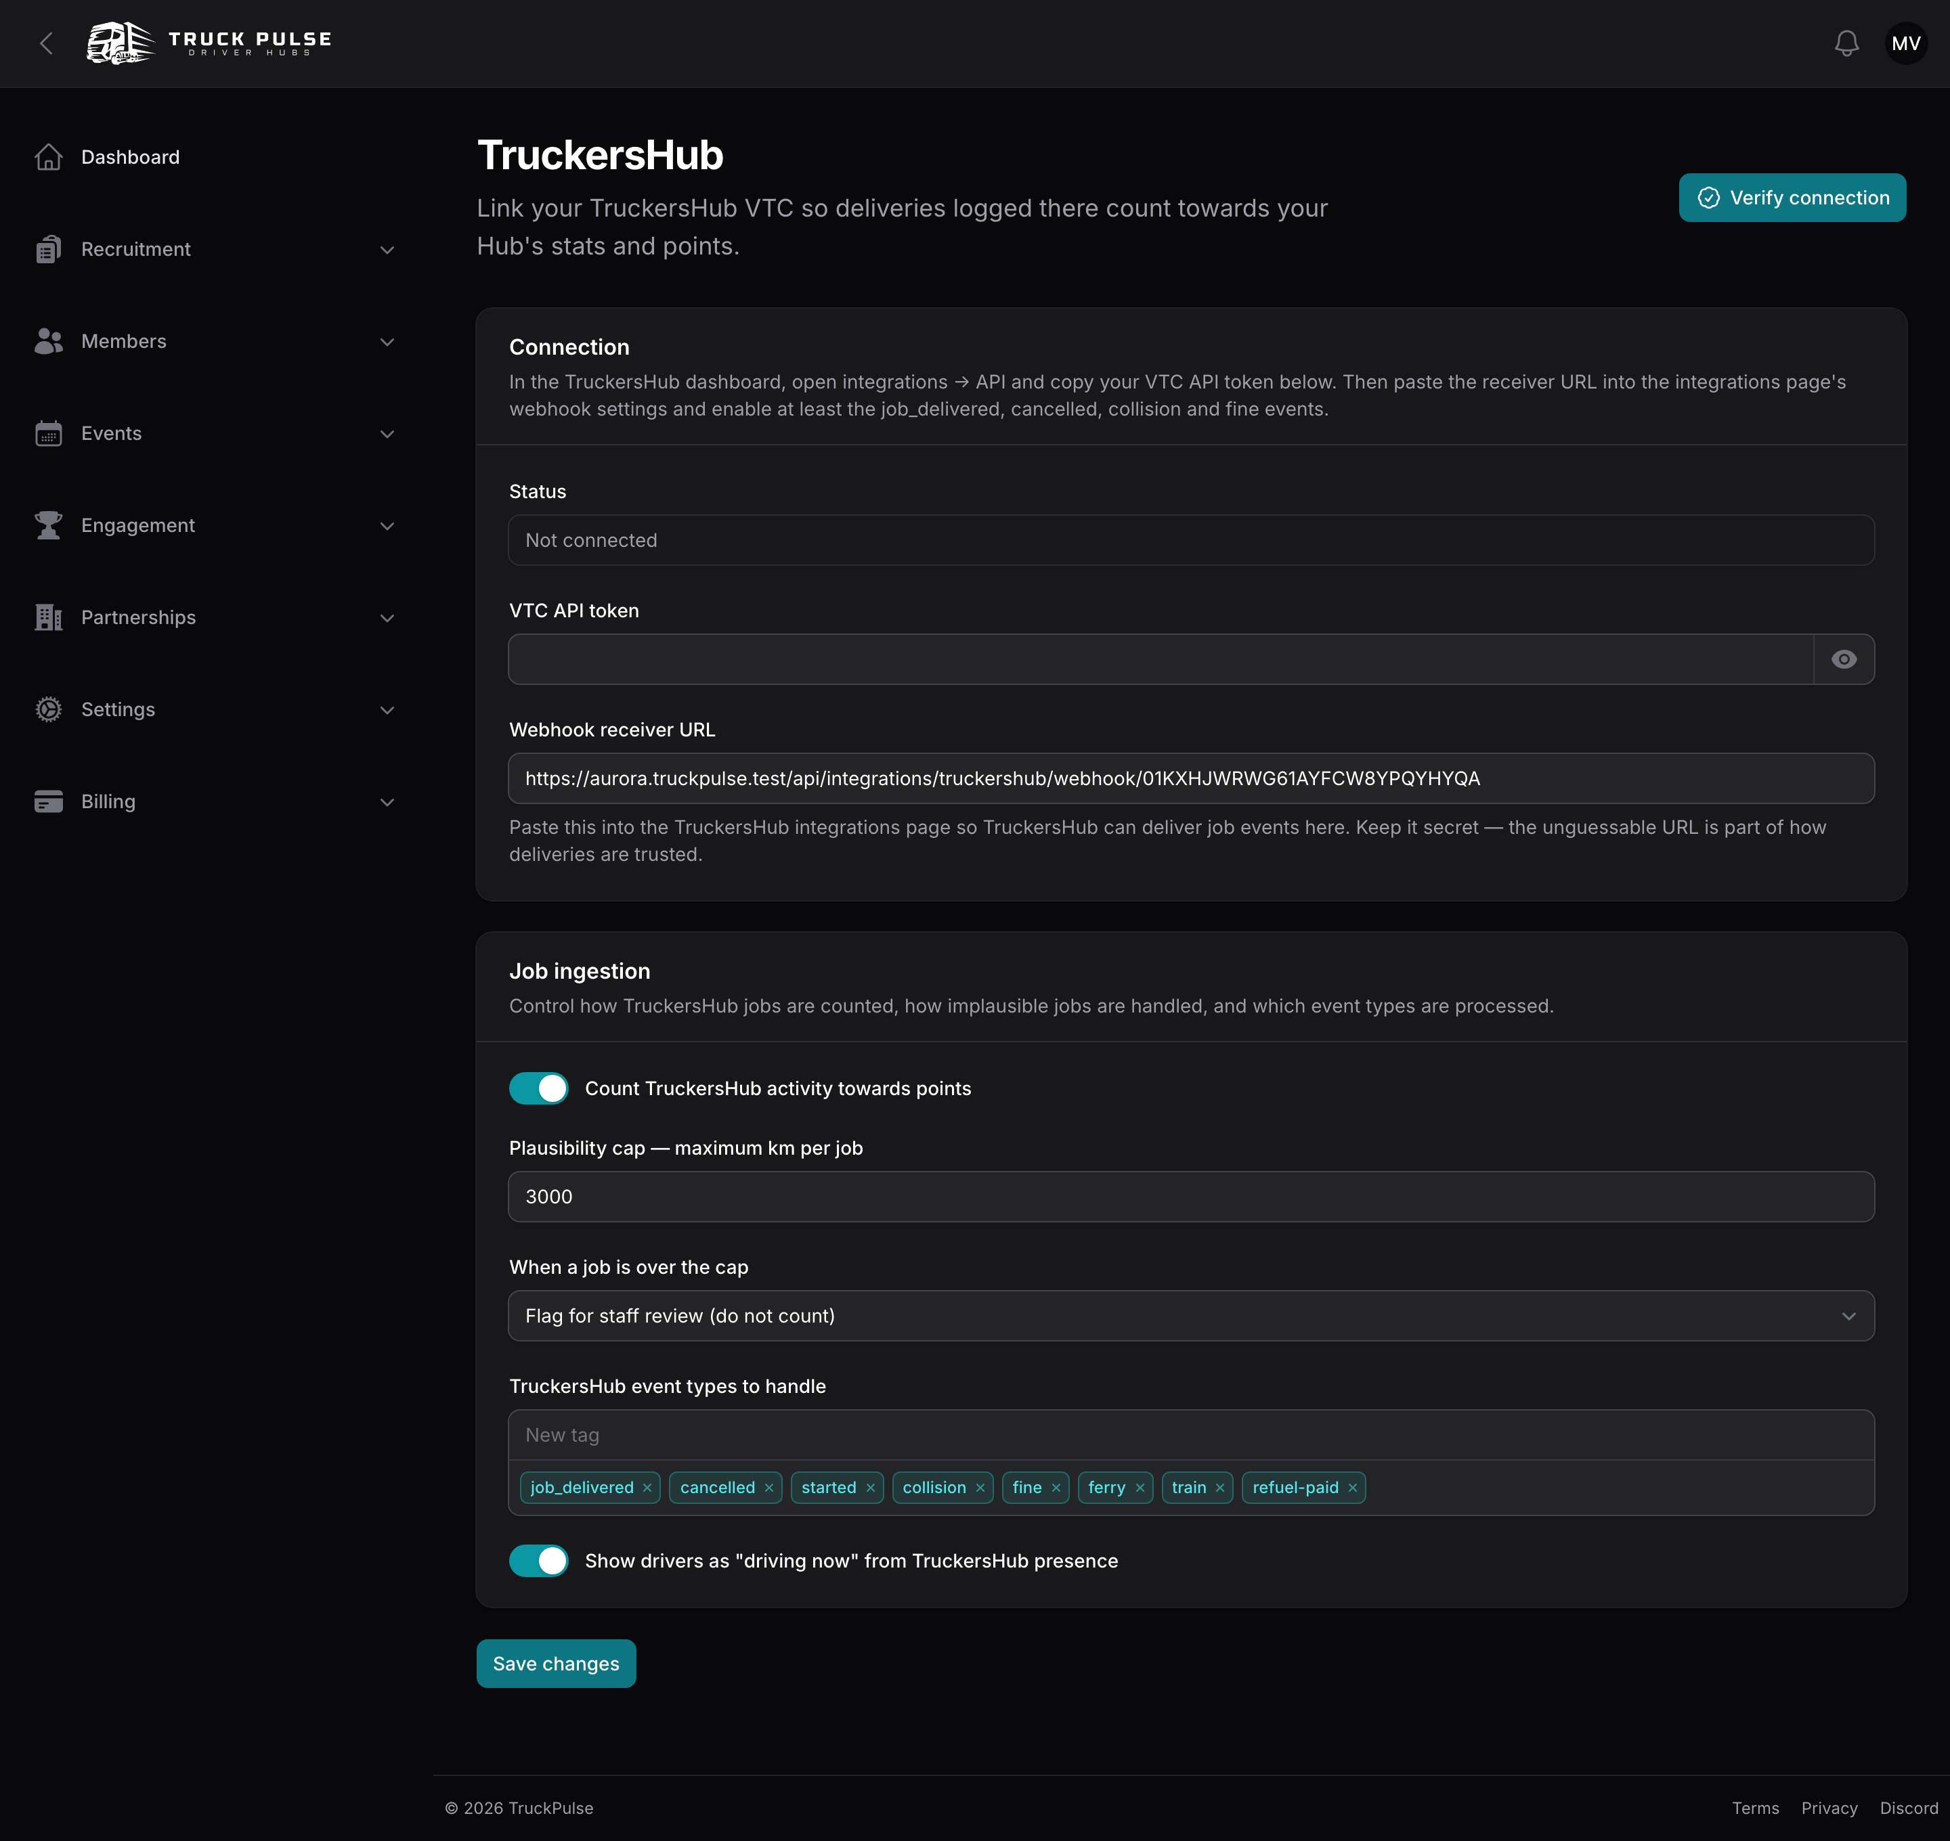Open the Settings section label

coord(118,709)
